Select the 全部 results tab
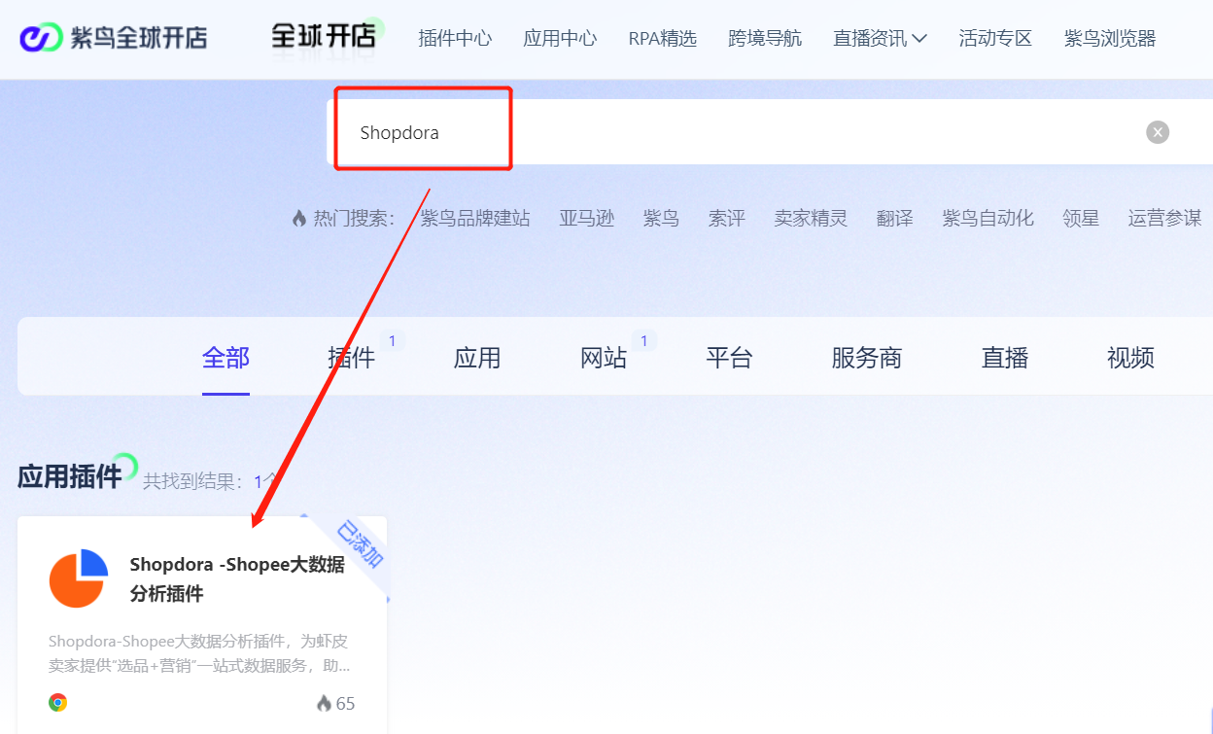The image size is (1213, 734). 225,358
